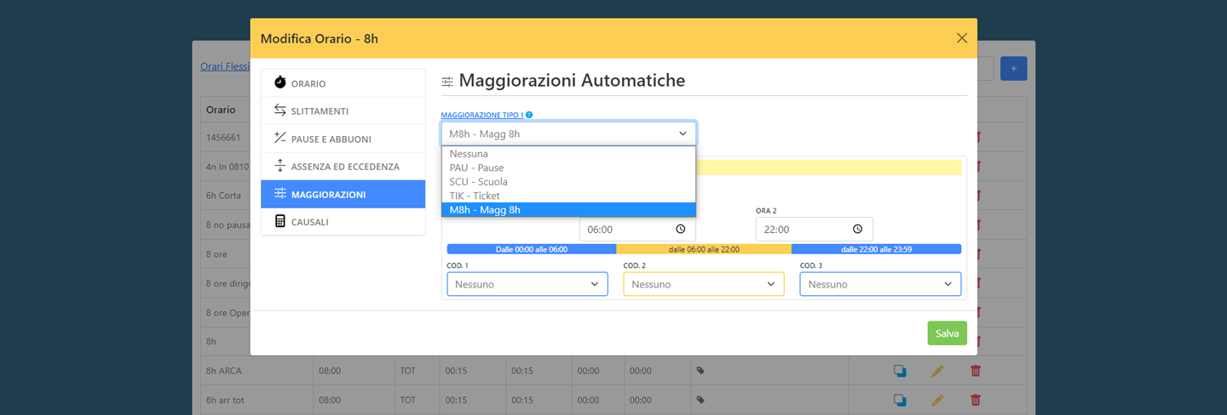Go to the Slittamenti section
The image size is (1227, 415).
coord(343,111)
